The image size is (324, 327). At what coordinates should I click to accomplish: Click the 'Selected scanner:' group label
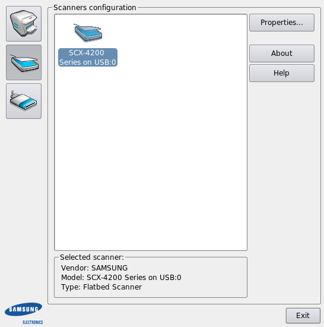click(x=92, y=257)
